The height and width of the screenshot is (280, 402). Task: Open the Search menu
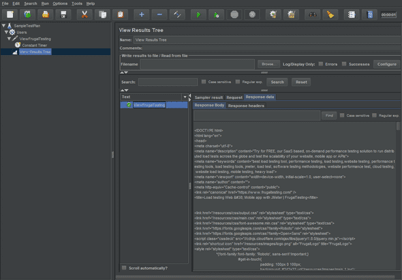tap(31, 3)
